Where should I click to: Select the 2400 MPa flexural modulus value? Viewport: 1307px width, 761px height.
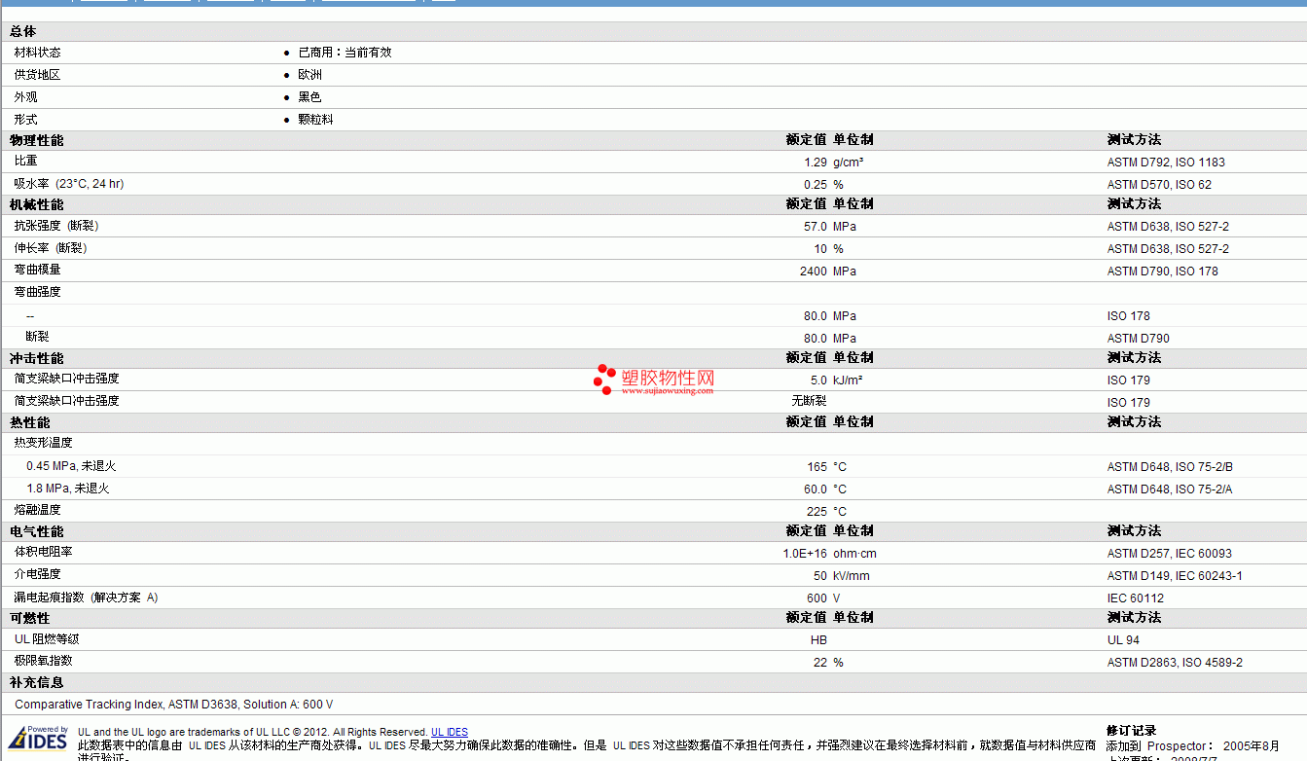tap(828, 272)
